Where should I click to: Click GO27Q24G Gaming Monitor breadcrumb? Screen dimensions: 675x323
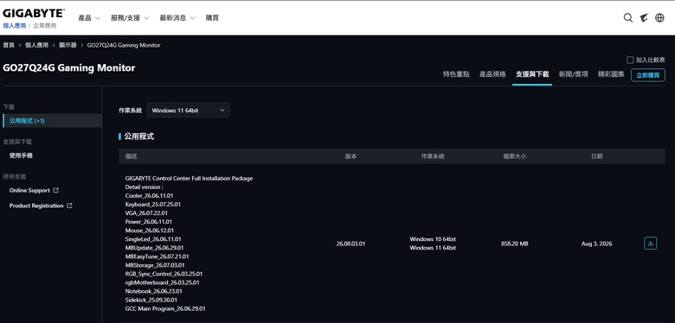pos(124,45)
